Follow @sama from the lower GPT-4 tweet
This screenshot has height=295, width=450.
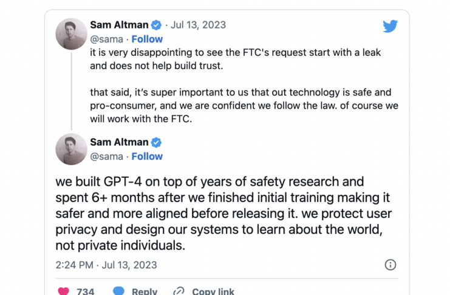pos(147,156)
